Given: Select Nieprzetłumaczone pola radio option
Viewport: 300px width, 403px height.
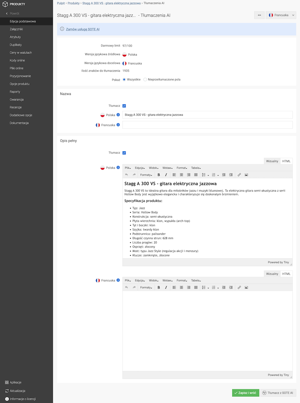Looking at the screenshot, I should pyautogui.click(x=145, y=79).
